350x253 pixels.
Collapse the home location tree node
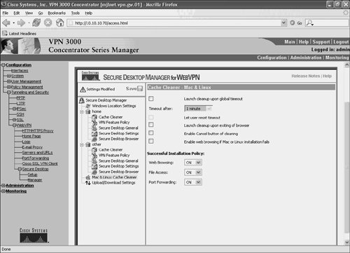[82, 111]
